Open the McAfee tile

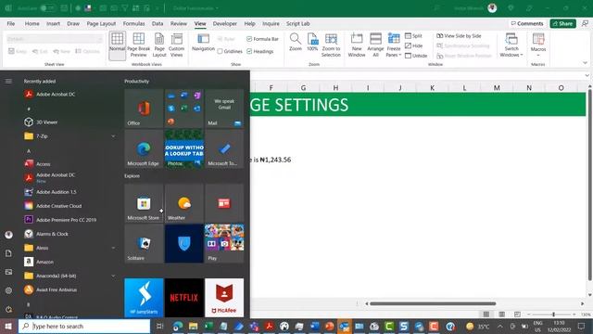(224, 298)
